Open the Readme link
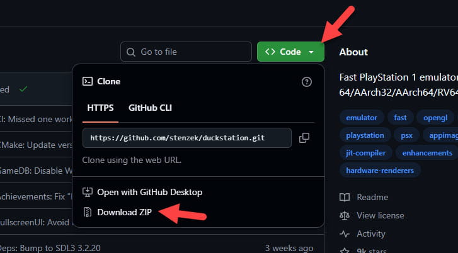This screenshot has height=253, width=458. coord(372,197)
